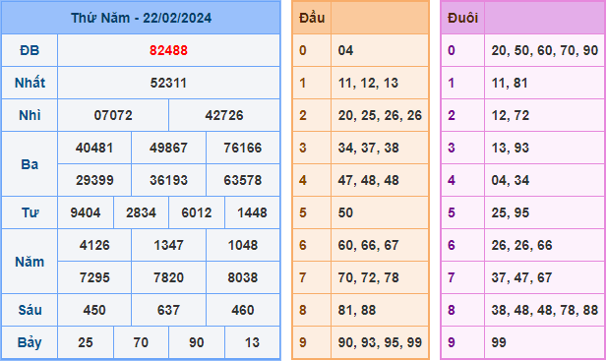Select number 13 in the Bảy row
The height and width of the screenshot is (361, 607).
pyautogui.click(x=252, y=342)
